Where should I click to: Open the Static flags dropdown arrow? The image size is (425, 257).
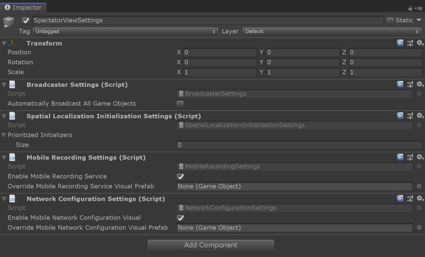tap(419, 20)
